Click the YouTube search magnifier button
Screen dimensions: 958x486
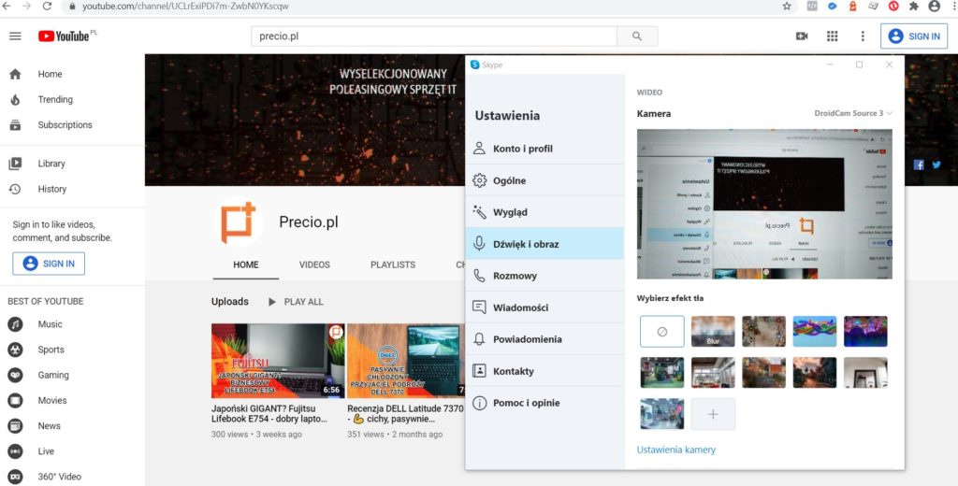(637, 36)
